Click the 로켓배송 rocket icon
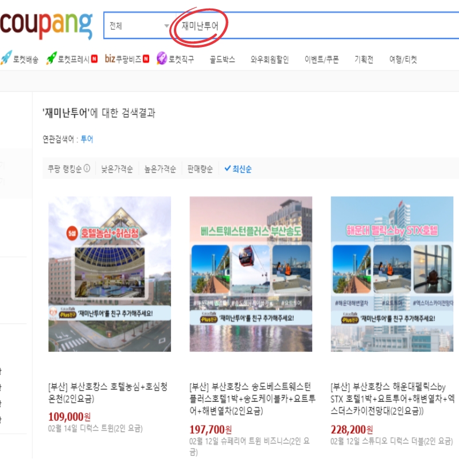459x459 pixels. coord(6,58)
